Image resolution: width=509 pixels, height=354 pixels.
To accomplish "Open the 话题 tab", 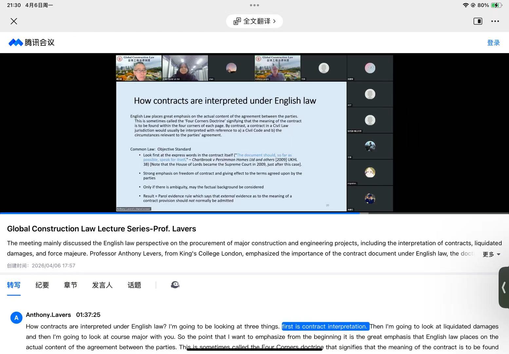I will 134,285.
